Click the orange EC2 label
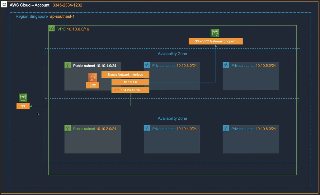This screenshot has width=320, height=195. (x=92, y=85)
